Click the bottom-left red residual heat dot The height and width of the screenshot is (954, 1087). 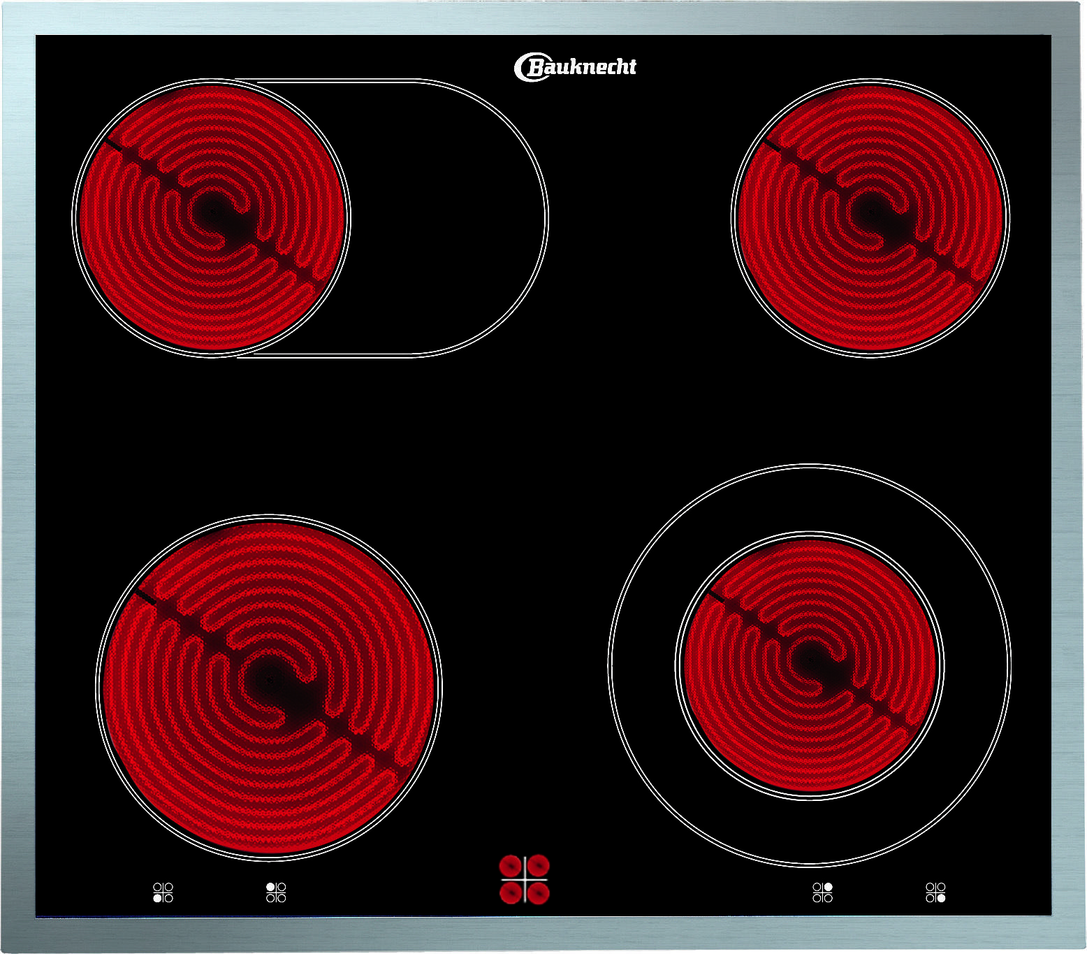511,892
